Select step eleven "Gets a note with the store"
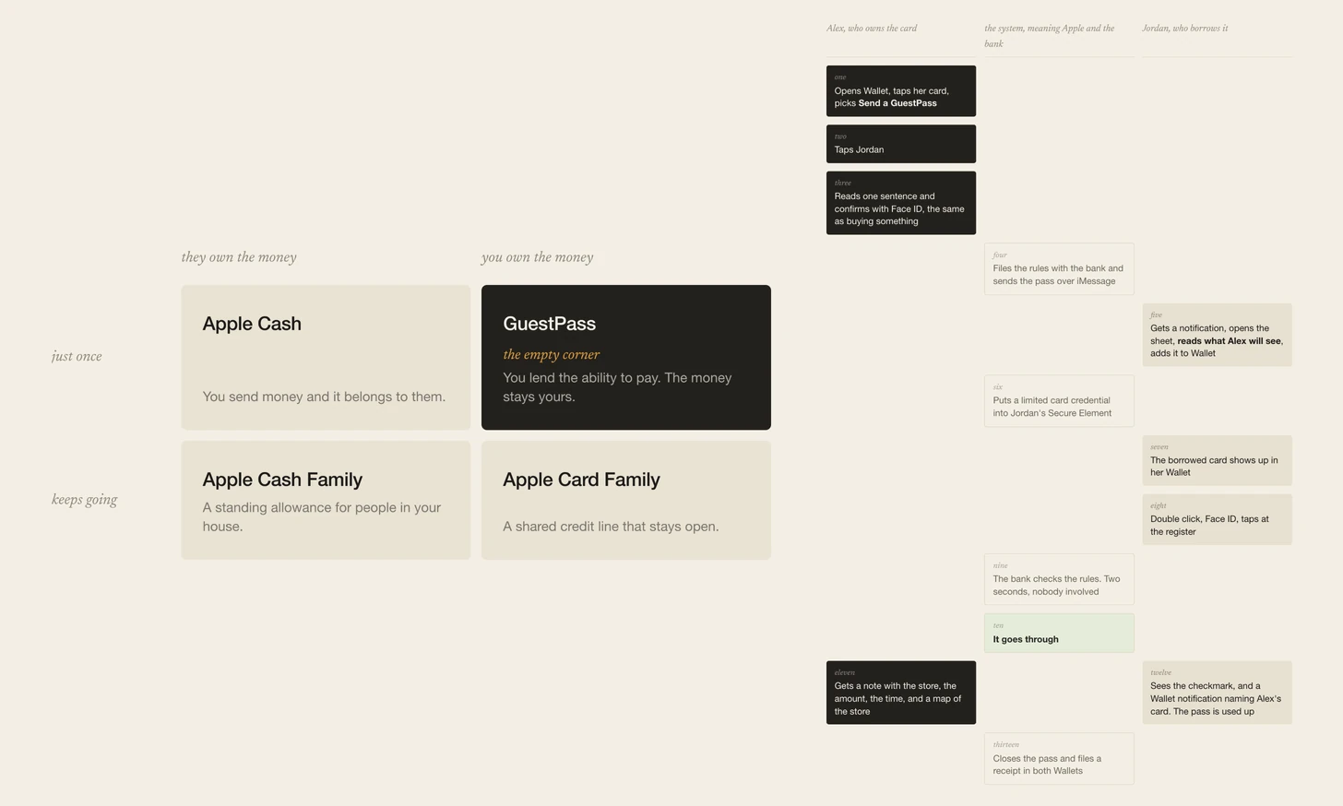The image size is (1343, 806). 901,693
